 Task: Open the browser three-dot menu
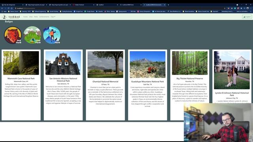pyautogui.click(x=251, y=8)
